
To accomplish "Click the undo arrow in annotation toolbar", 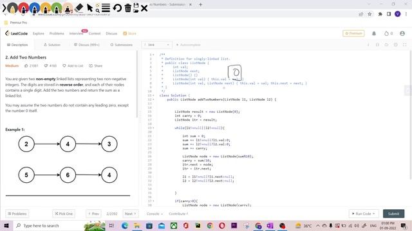I will point(117,8).
